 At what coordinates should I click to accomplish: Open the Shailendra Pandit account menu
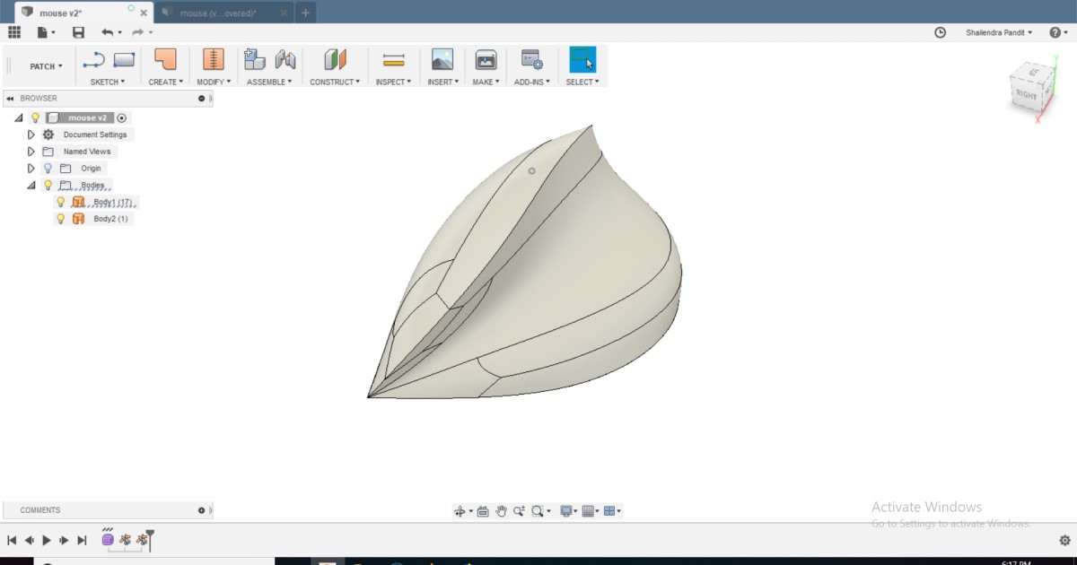[x=998, y=32]
